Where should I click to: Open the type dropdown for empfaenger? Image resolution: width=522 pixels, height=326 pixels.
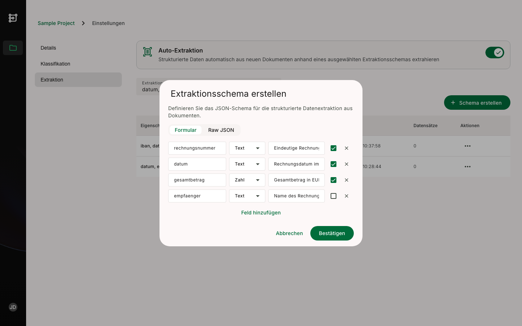(x=247, y=196)
